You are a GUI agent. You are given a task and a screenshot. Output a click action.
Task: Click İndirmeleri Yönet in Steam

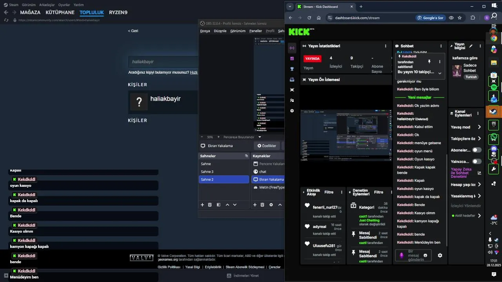[243, 275]
